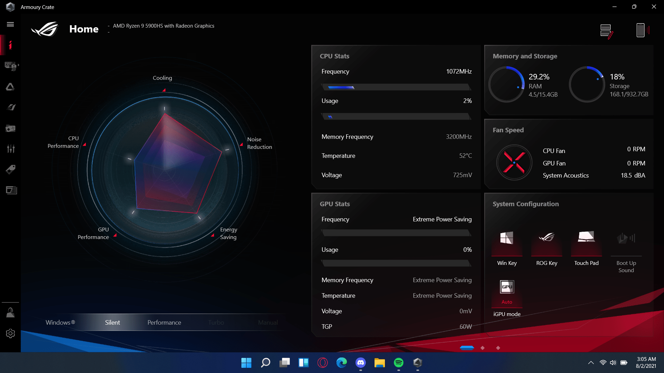
Task: Open Settings gear at sidebar bottom
Action: (x=10, y=333)
